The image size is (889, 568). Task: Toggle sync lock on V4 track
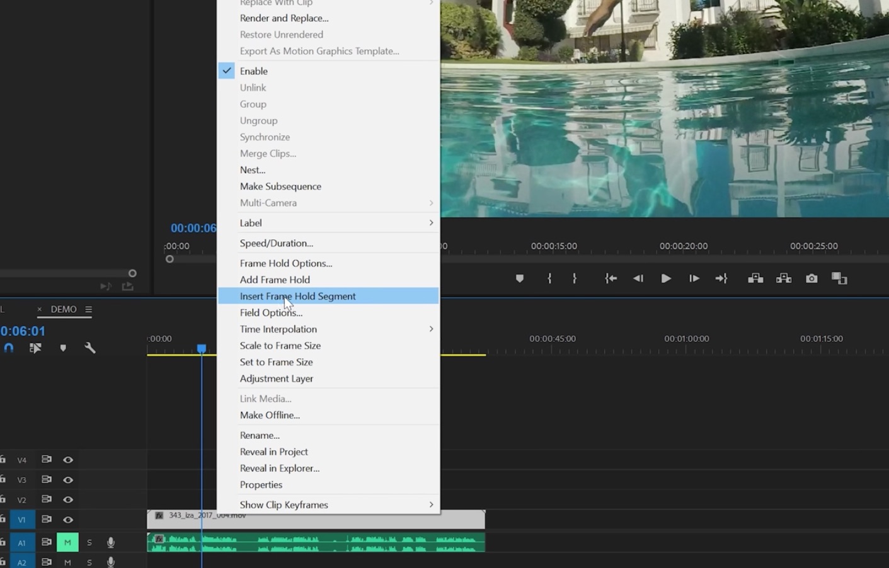tap(46, 459)
